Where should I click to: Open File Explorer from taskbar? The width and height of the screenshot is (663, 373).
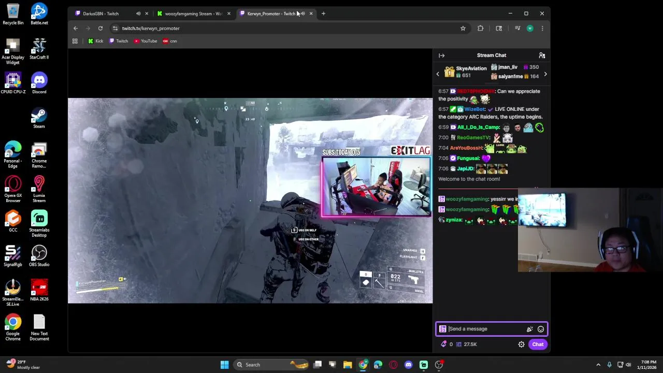(x=348, y=365)
